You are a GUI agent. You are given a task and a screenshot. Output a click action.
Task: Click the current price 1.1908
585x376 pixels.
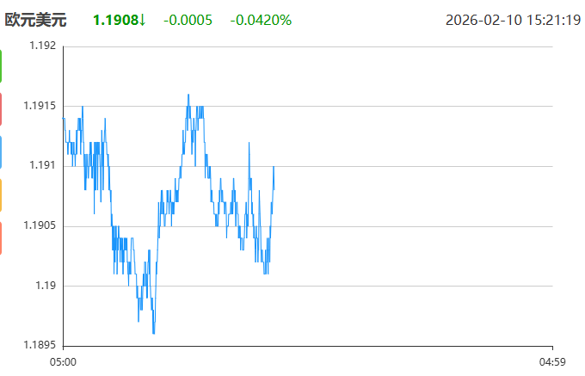pos(114,19)
